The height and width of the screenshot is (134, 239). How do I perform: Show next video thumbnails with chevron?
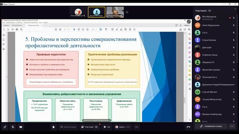click(127, 12)
